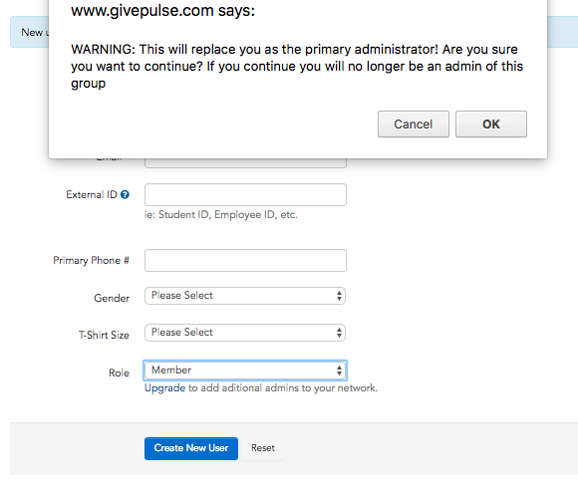
Task: Click the Upgrade link below Role
Action: point(164,388)
